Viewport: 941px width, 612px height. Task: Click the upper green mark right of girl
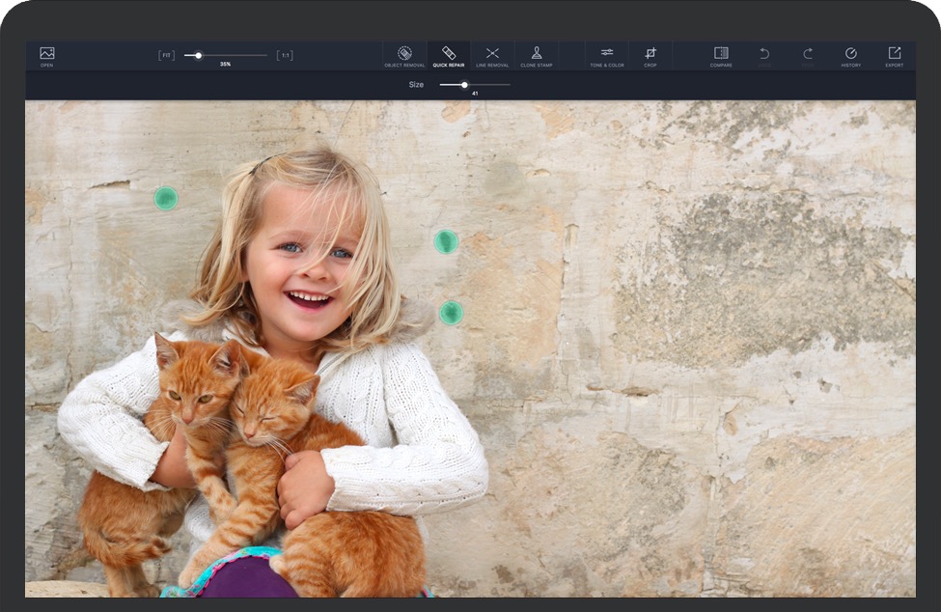pyautogui.click(x=446, y=241)
